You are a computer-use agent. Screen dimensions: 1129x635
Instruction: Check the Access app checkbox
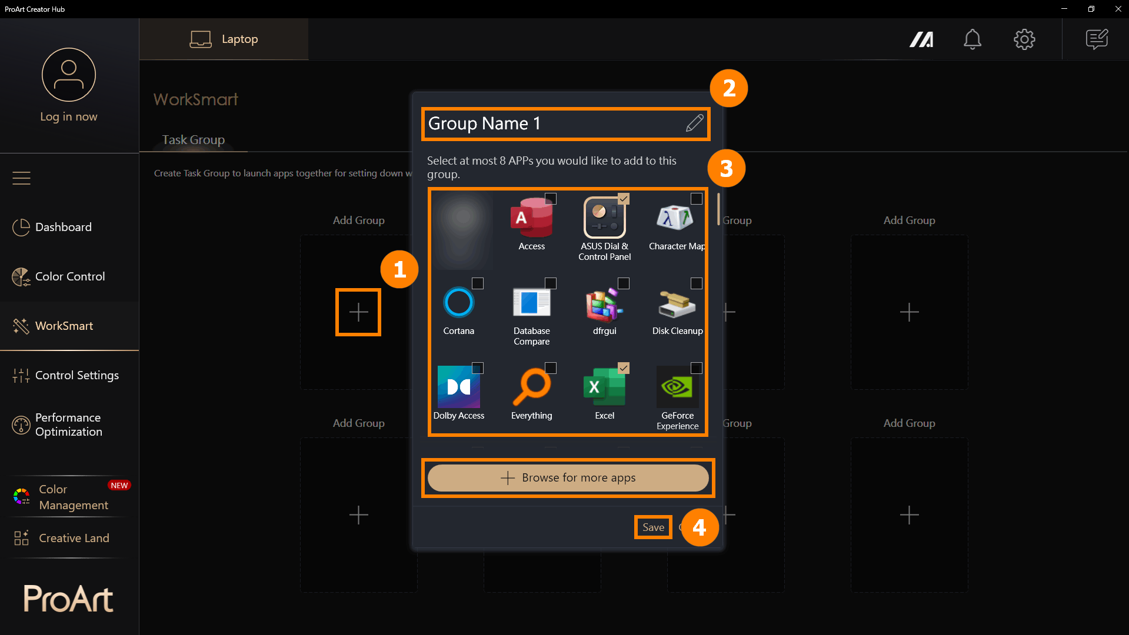(551, 199)
